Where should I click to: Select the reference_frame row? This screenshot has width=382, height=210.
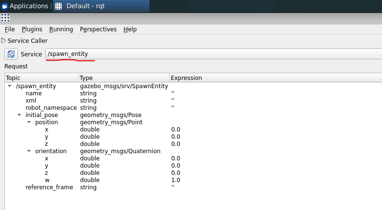[49, 187]
